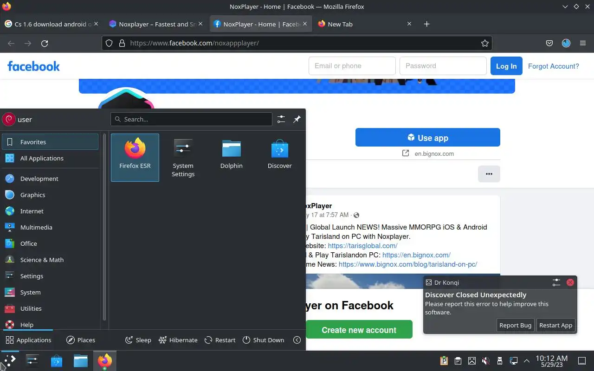
Task: Open System Settings from Favorites grid
Action: click(183, 158)
